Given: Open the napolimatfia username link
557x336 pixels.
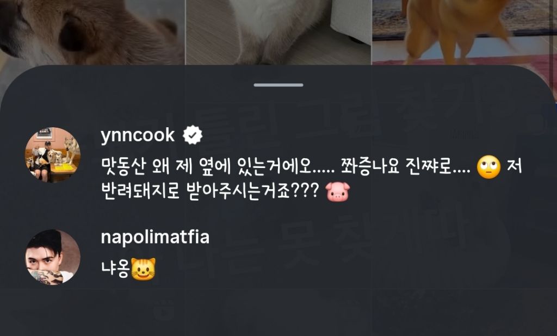Looking at the screenshot, I should [155, 237].
